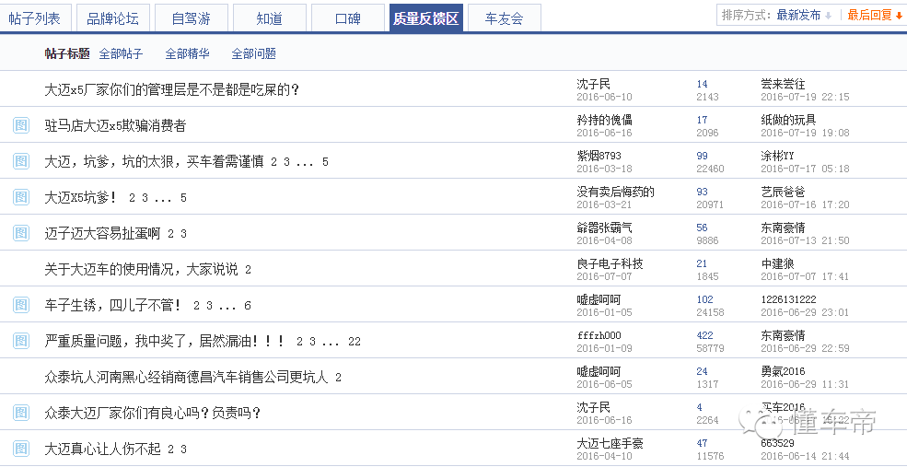Click image icon beside 驻马店大迈x5欺骗消费者

pyautogui.click(x=21, y=125)
